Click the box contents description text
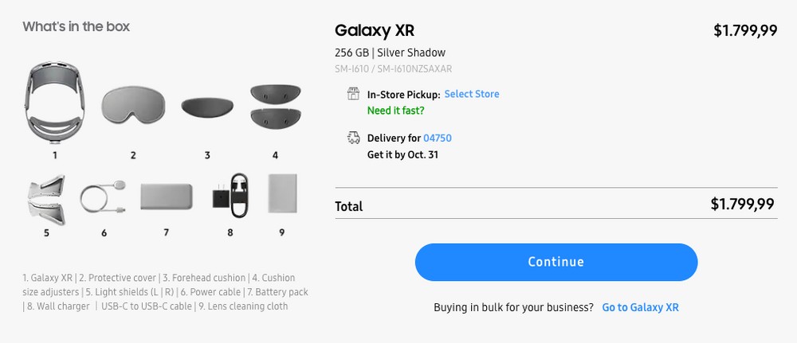This screenshot has height=343, width=797. [165, 292]
